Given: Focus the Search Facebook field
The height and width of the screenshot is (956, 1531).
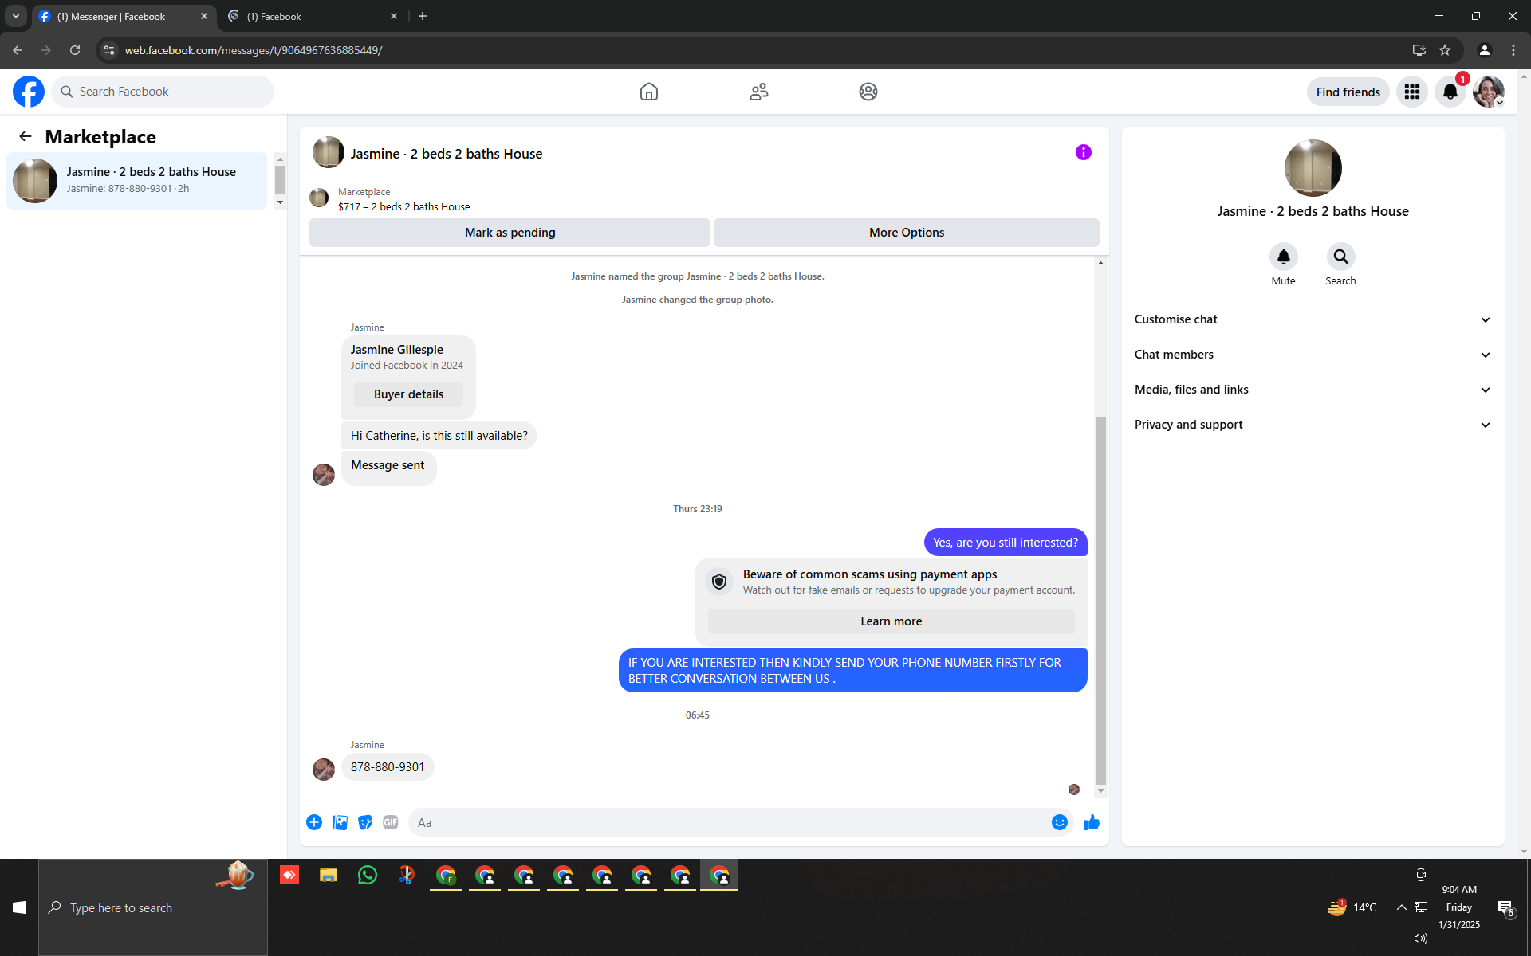Looking at the screenshot, I should [163, 92].
